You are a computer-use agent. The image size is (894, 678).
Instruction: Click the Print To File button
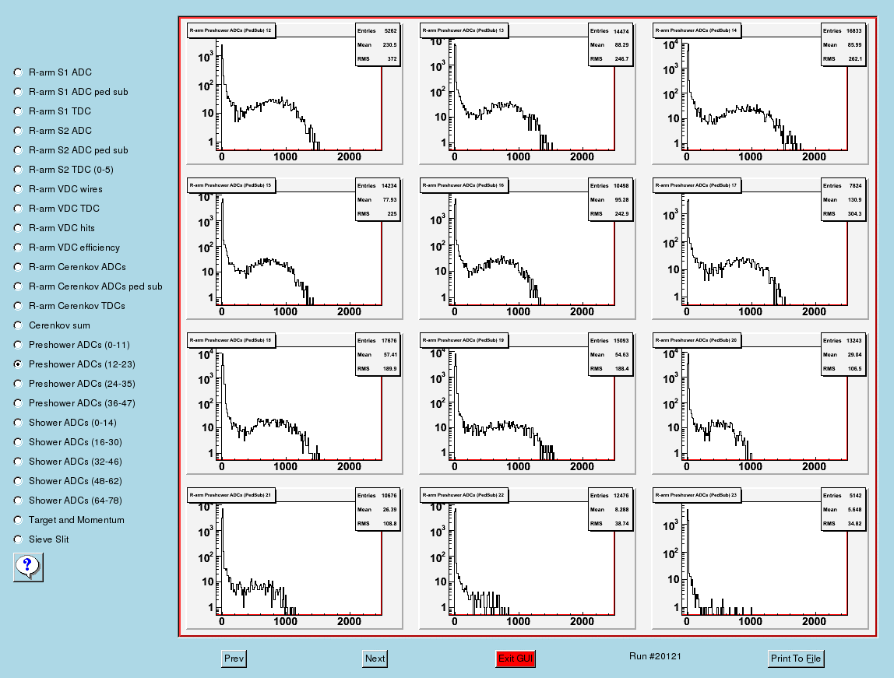pos(796,659)
